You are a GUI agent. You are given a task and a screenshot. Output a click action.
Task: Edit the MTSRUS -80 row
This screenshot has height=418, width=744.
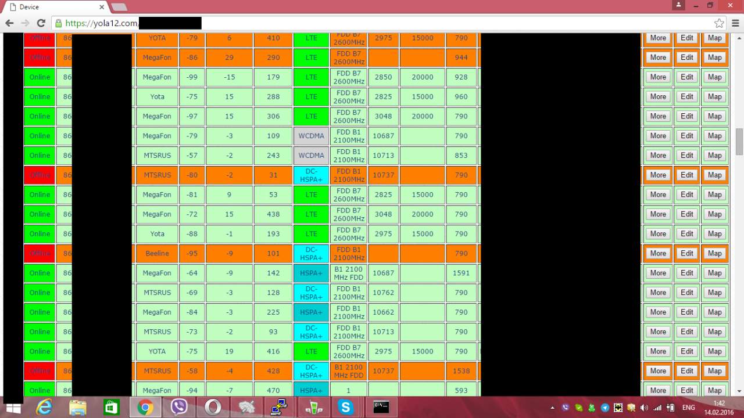(x=687, y=175)
